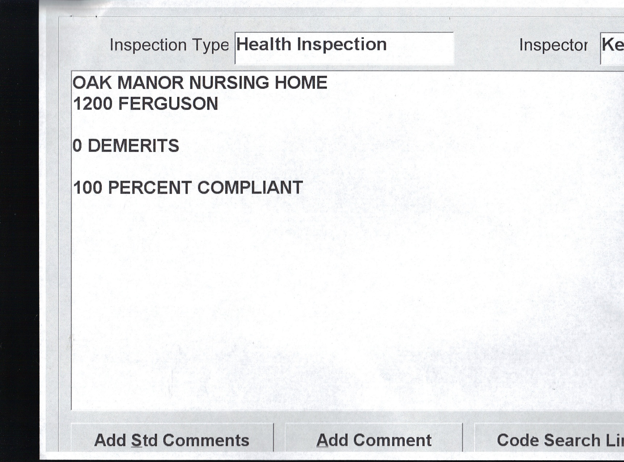The width and height of the screenshot is (624, 462).
Task: Click the word DEMERITS in comments
Action: pyautogui.click(x=133, y=146)
